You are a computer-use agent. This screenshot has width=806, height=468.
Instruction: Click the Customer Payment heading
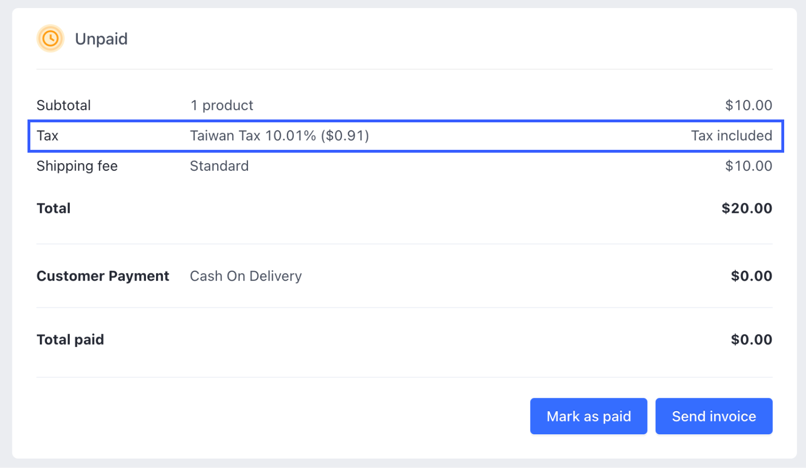[x=103, y=276]
